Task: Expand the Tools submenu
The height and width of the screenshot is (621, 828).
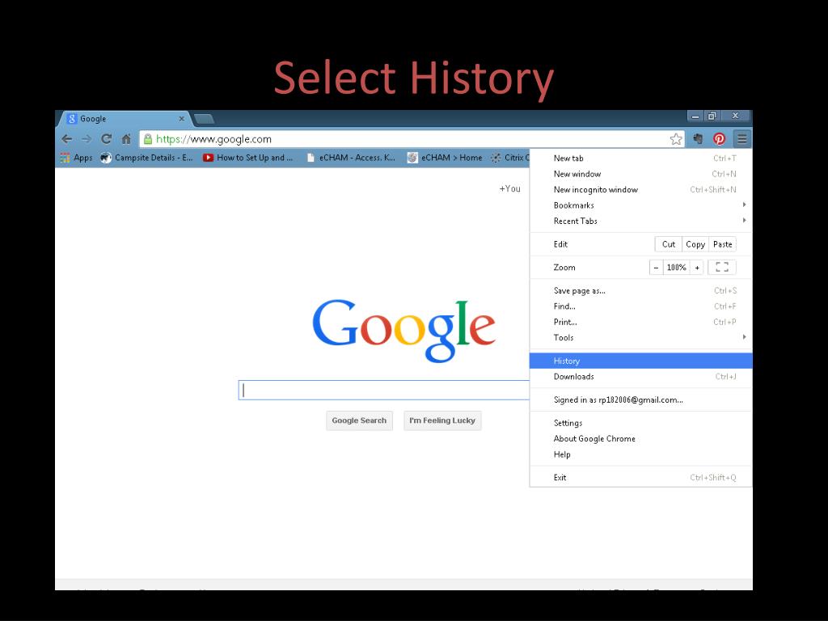Action: (641, 337)
